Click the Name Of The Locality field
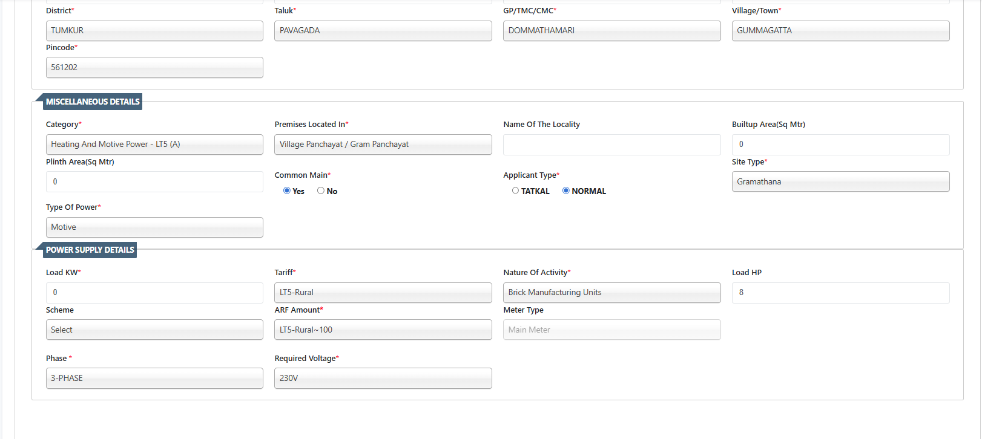Screen dimensions: 982x439 click(x=611, y=145)
